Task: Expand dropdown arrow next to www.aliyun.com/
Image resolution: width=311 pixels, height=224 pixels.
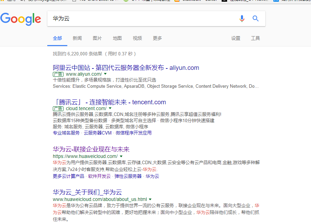Action: [105, 74]
